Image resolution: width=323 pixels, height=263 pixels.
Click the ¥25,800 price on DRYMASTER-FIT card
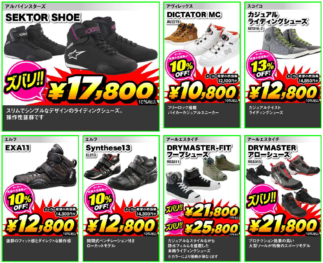tap(210, 228)
